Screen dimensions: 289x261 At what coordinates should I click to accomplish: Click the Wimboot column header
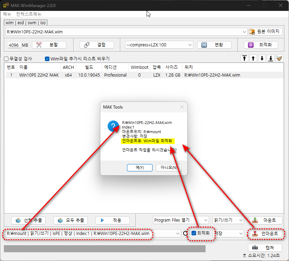[140, 67]
